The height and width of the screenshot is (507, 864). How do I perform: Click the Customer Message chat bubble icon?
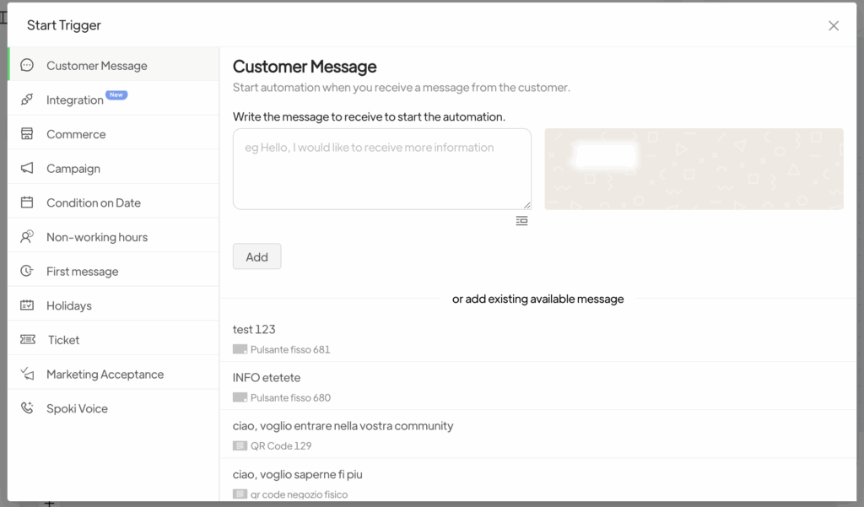coord(27,65)
